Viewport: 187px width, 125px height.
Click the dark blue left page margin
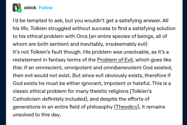[3, 62]
